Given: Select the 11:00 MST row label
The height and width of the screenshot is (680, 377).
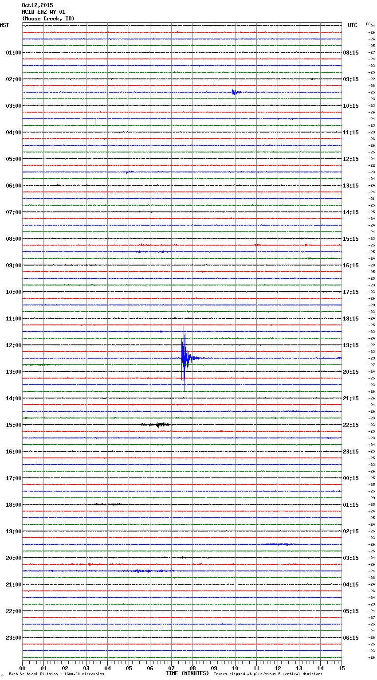Looking at the screenshot, I should 13,318.
